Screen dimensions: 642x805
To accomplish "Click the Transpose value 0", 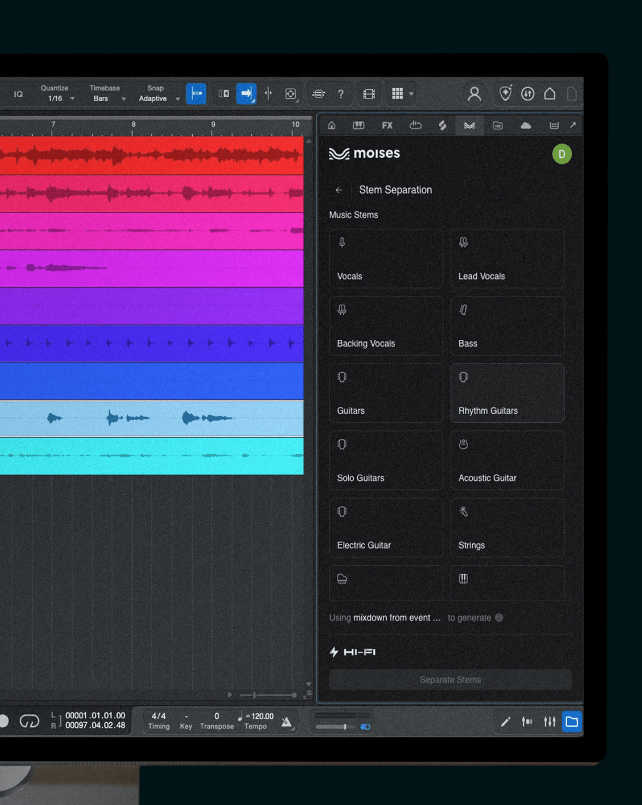I will pos(217,716).
